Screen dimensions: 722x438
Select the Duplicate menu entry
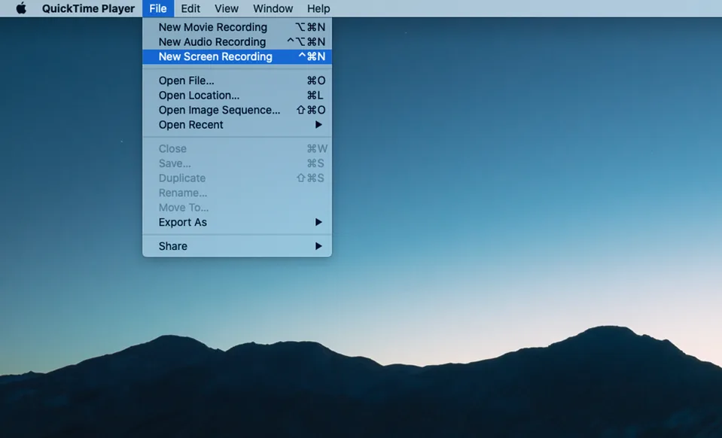coord(181,178)
